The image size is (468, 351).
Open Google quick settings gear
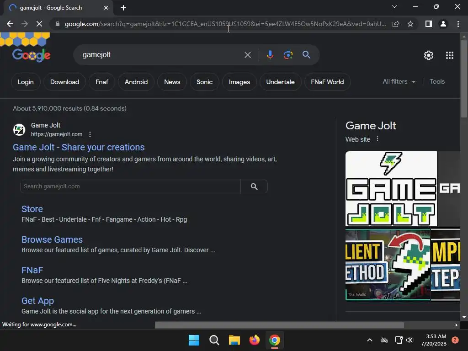429,55
